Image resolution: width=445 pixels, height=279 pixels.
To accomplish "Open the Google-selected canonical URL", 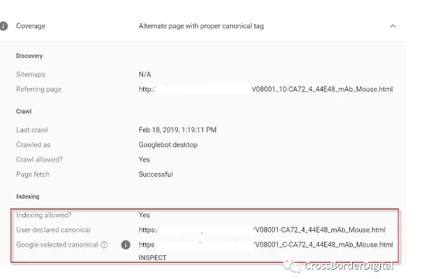I will pos(265,245).
